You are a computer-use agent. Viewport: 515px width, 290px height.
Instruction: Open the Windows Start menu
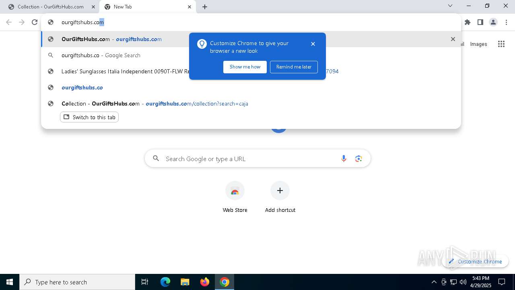(10, 282)
